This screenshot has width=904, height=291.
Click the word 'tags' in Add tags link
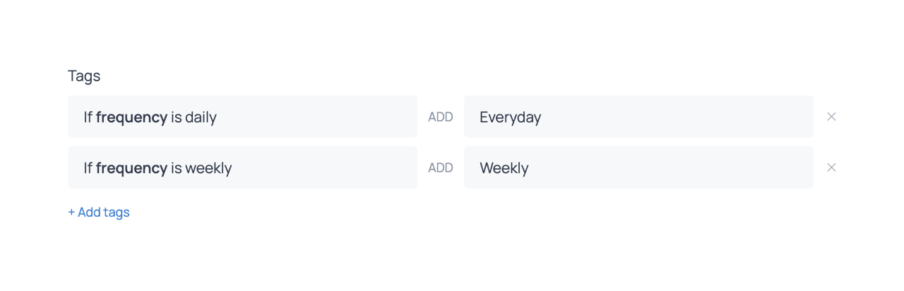coord(117,212)
